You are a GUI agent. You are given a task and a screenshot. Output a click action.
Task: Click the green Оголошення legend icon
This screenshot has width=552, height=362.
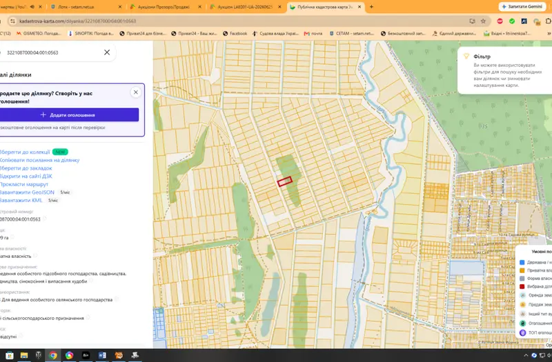coord(522,323)
